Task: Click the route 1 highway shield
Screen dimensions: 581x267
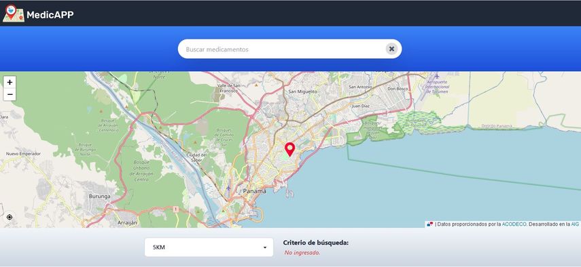Action: [x=176, y=209]
